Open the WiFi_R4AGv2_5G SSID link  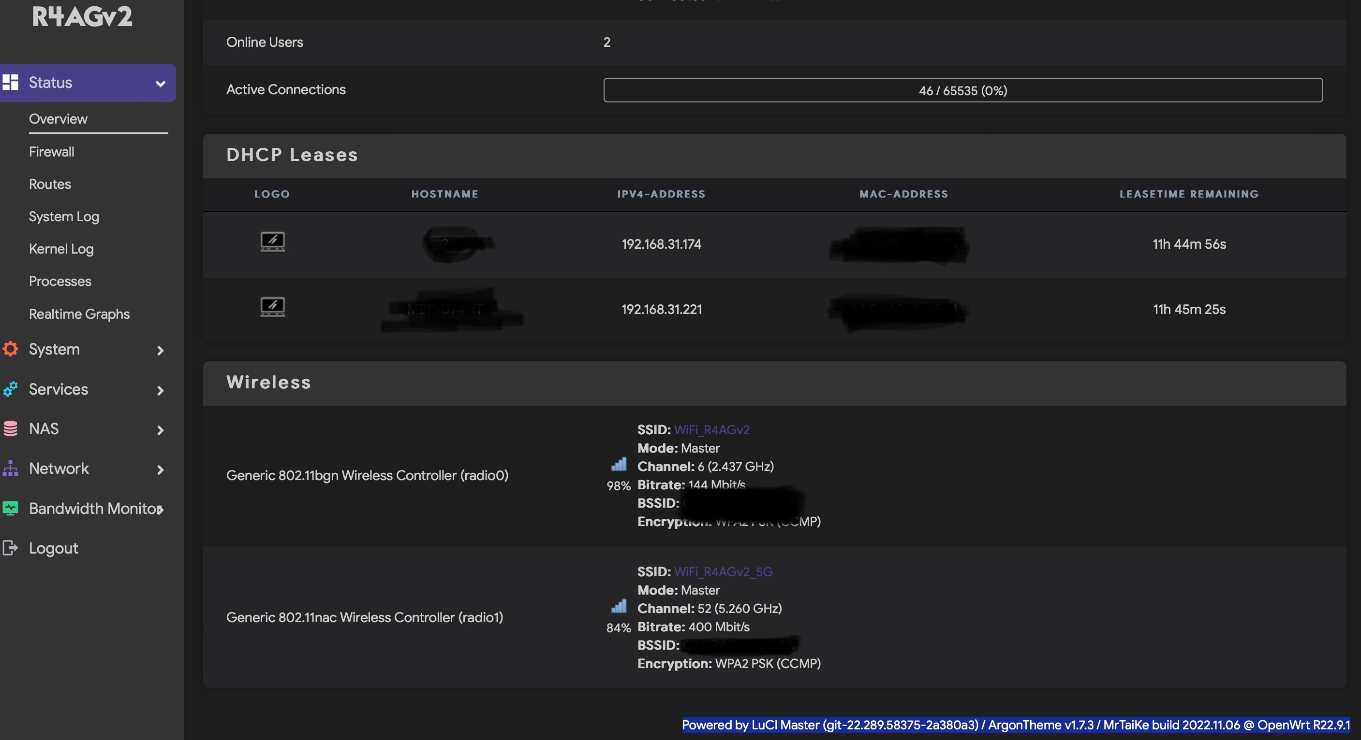723,571
